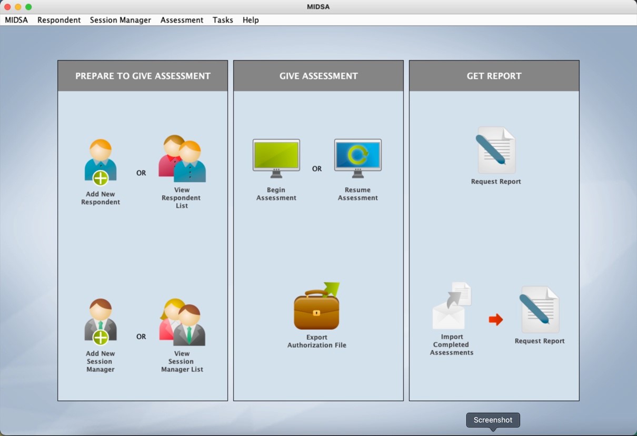Click the green zoom window button

(x=28, y=7)
